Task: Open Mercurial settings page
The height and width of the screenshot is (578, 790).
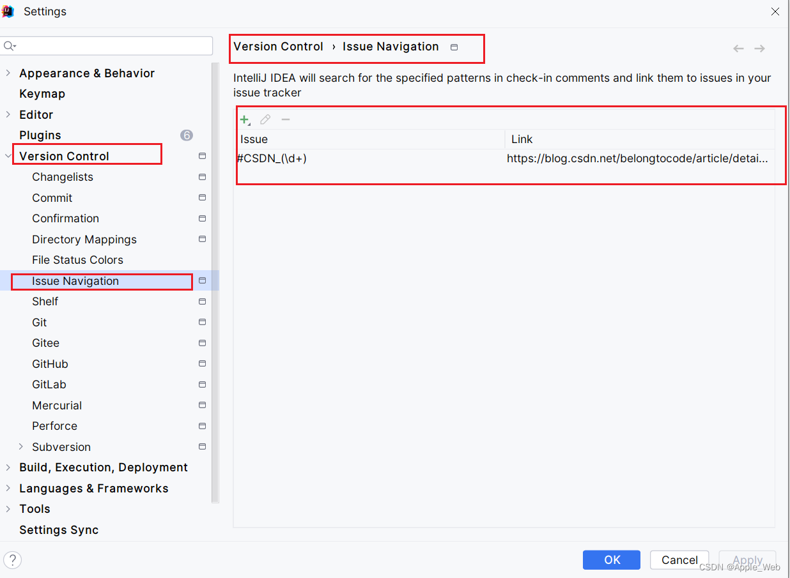Action: point(57,406)
